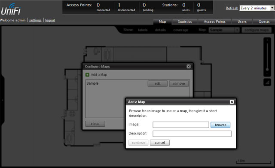Click the continue button
The image size is (275, 168).
coord(138,143)
